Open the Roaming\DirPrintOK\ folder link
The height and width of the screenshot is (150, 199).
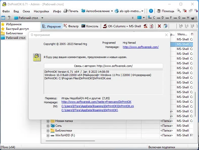[90, 110]
